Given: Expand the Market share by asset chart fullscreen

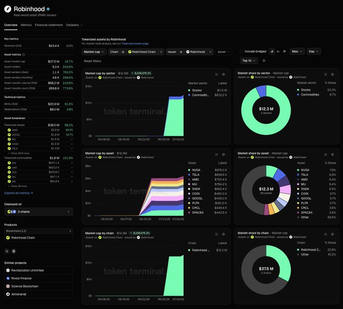Looking at the screenshot, I should click(x=325, y=154).
